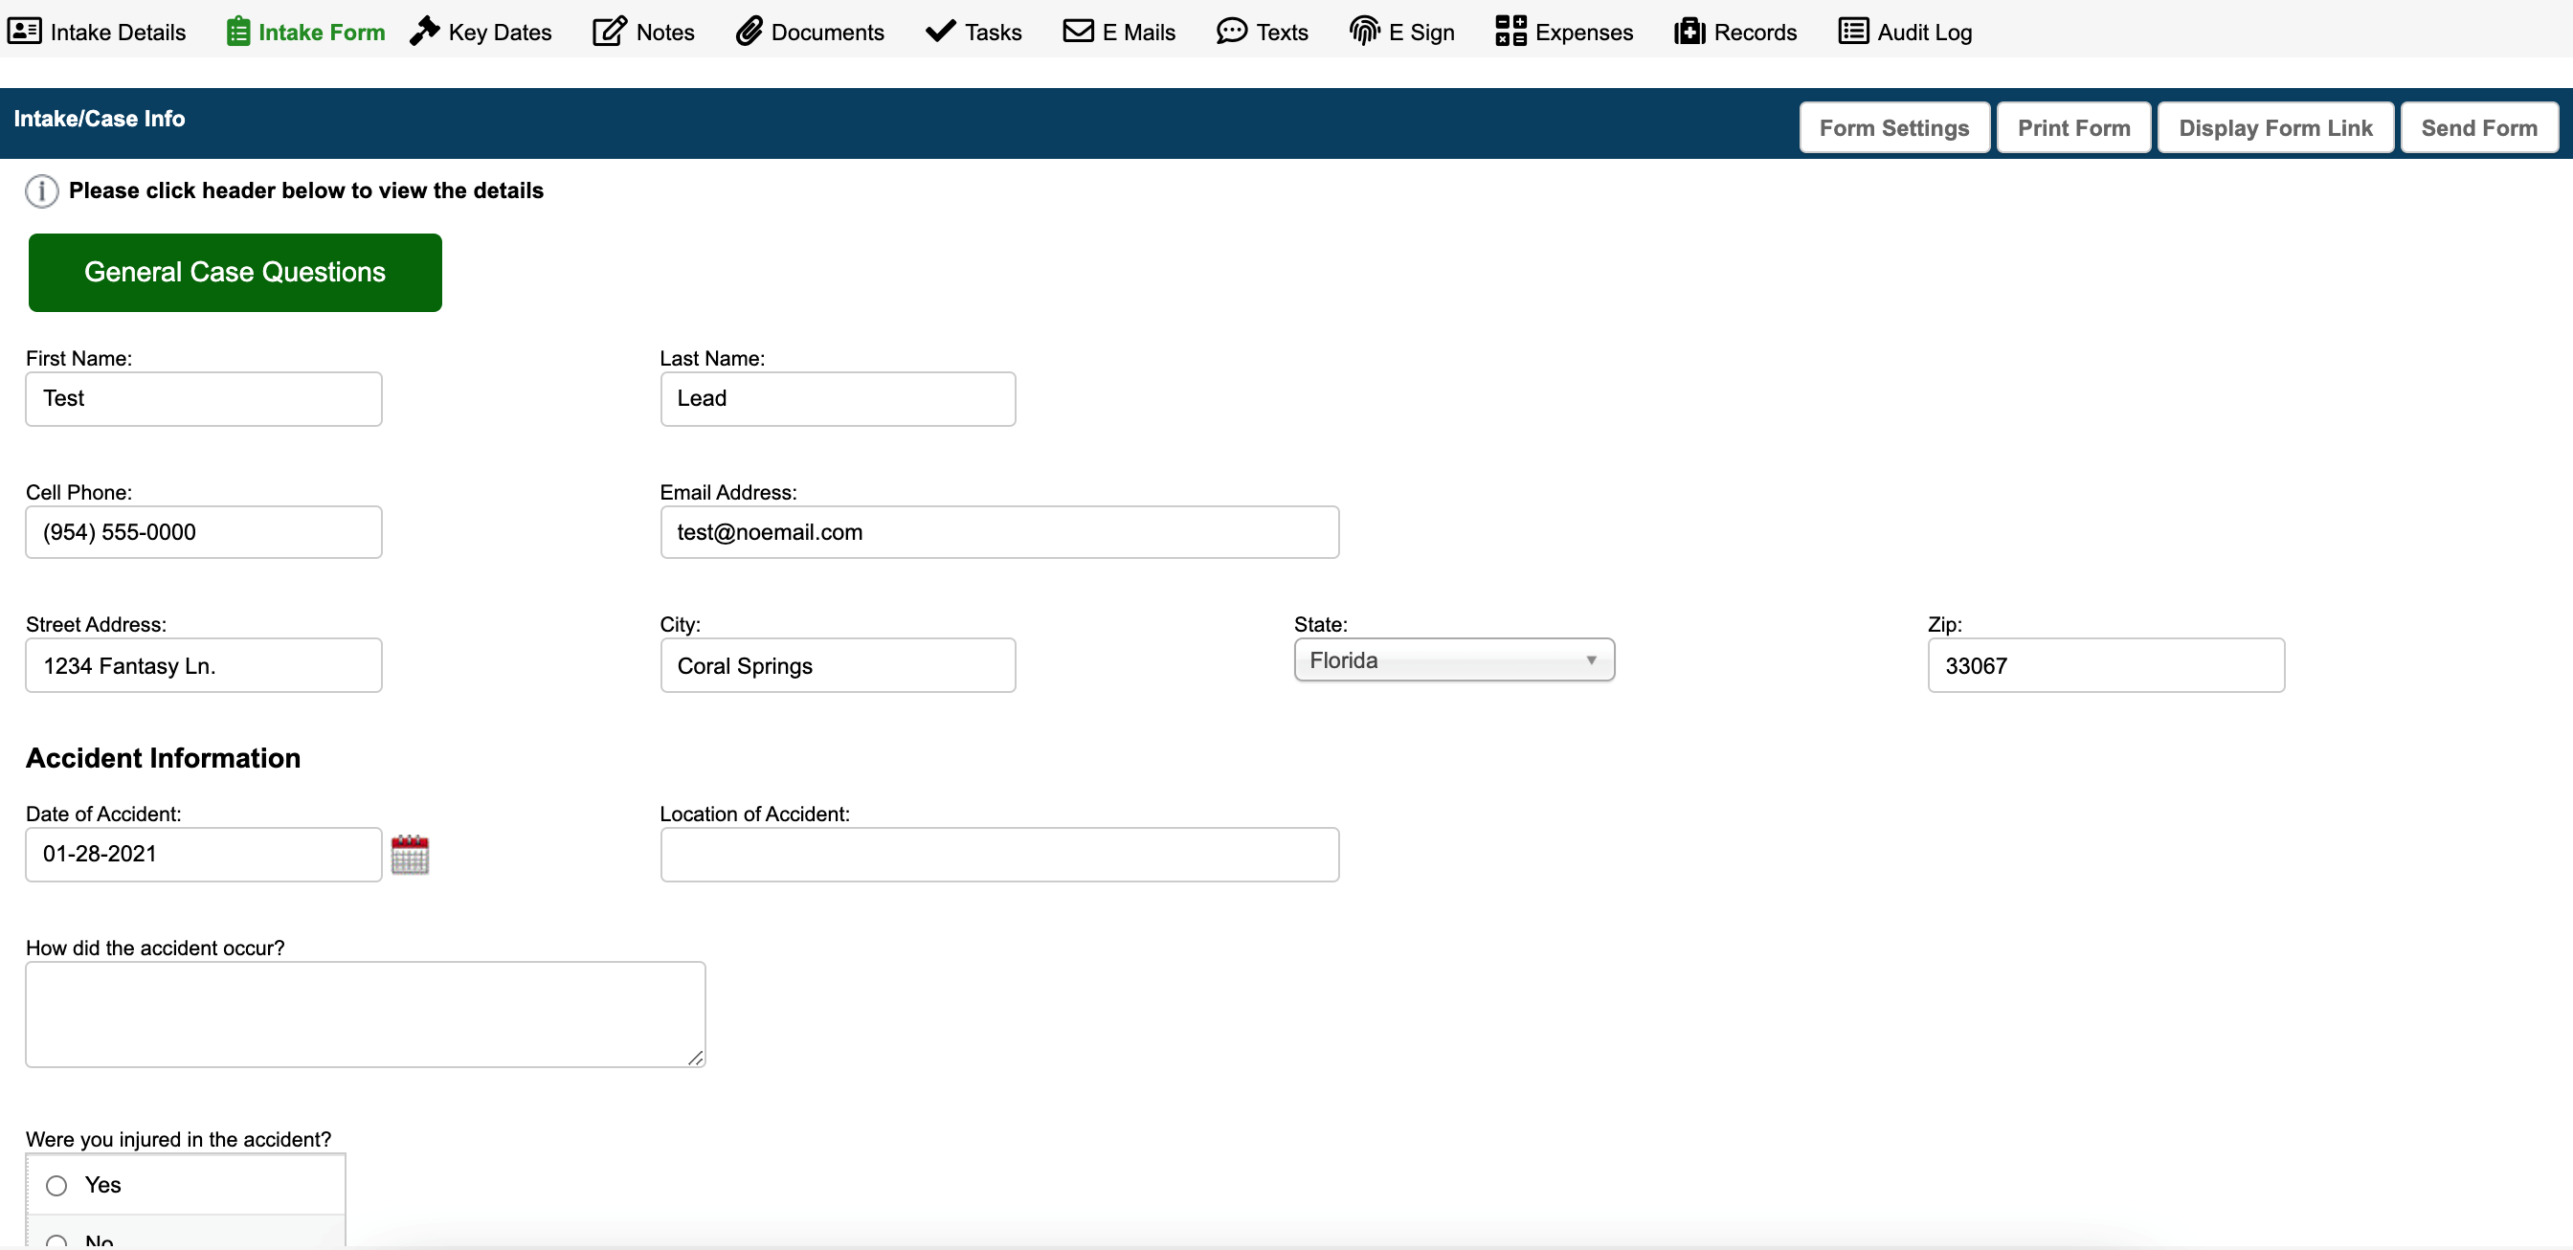This screenshot has width=2573, height=1250.
Task: Click the Audit Log list icon
Action: (1853, 31)
